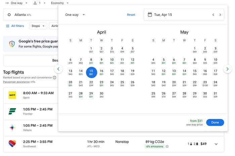Open emissions info icon on Southwest flight
Screen dimensions: 235x156
click(167, 146)
